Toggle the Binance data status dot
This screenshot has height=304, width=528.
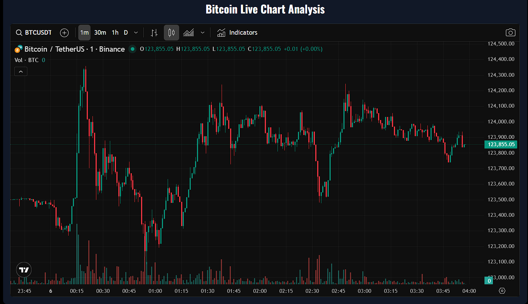[133, 49]
